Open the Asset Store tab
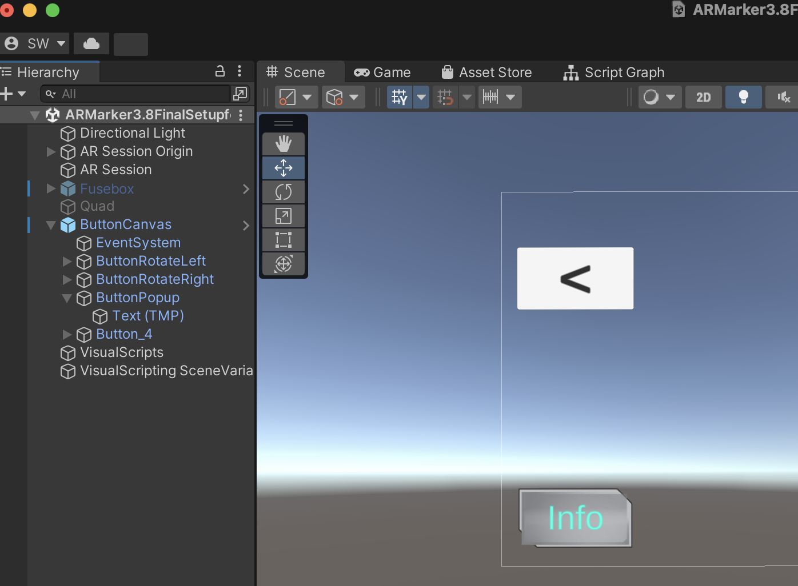Viewport: 798px width, 586px height. [487, 73]
